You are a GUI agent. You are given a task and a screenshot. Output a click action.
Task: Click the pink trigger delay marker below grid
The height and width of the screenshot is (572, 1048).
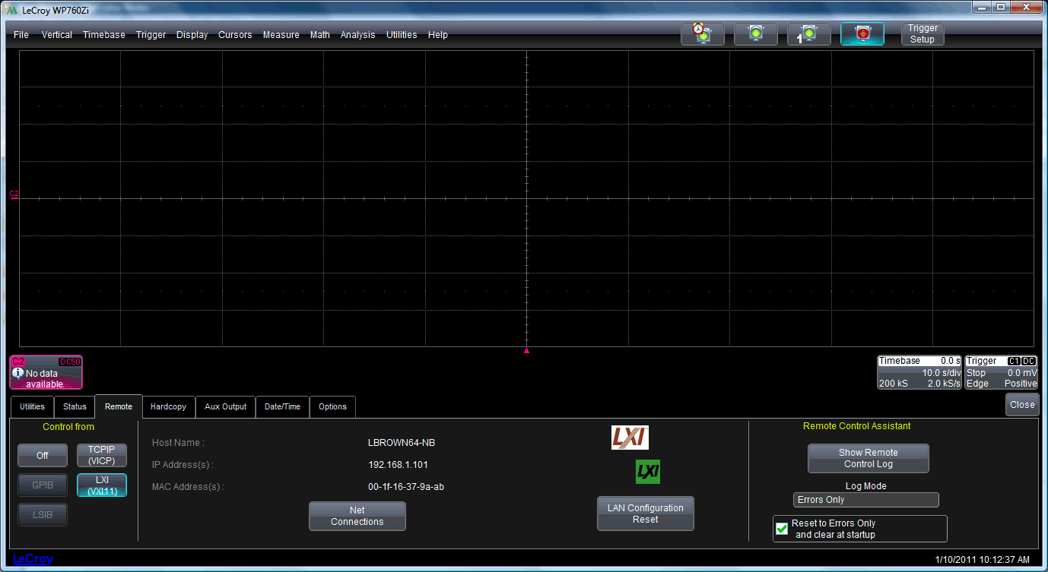(x=526, y=351)
